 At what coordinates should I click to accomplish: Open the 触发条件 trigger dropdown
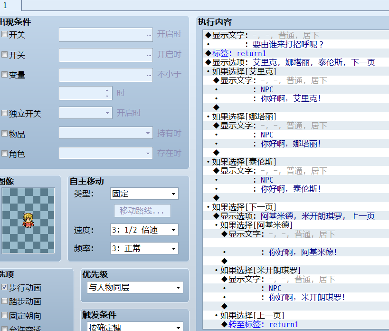(x=135, y=327)
